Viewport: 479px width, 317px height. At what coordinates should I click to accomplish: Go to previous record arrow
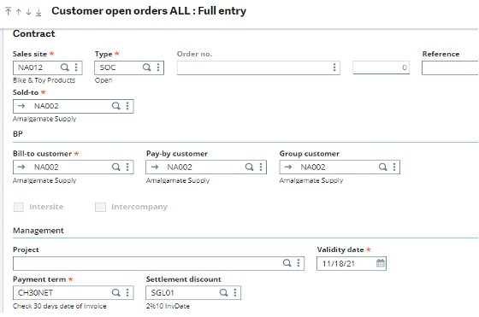click(18, 12)
